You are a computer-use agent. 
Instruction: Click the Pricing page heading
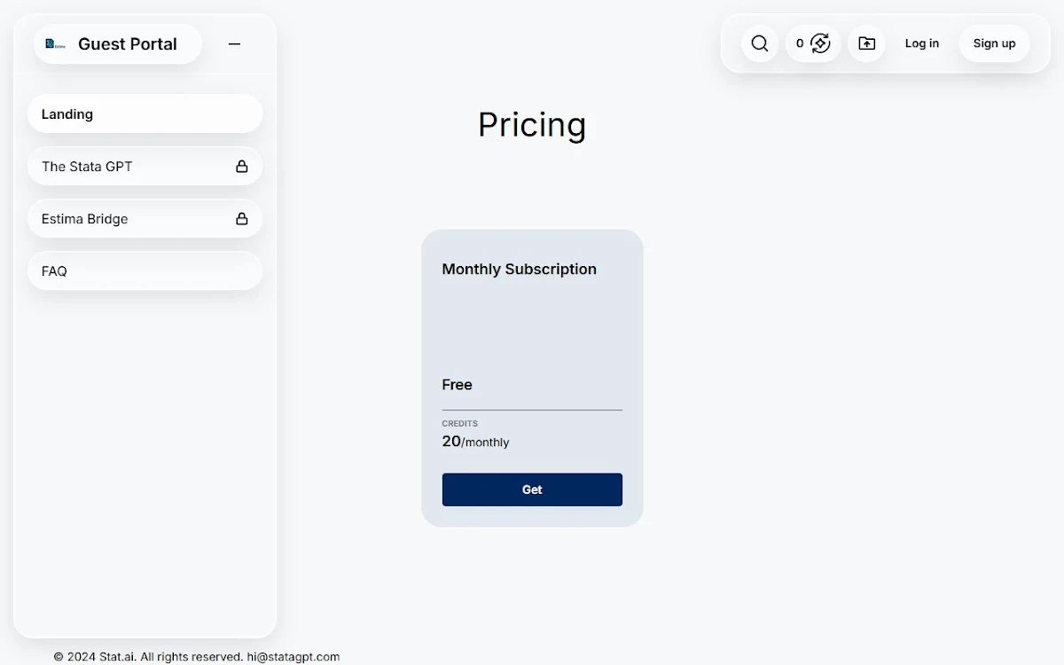click(x=532, y=125)
